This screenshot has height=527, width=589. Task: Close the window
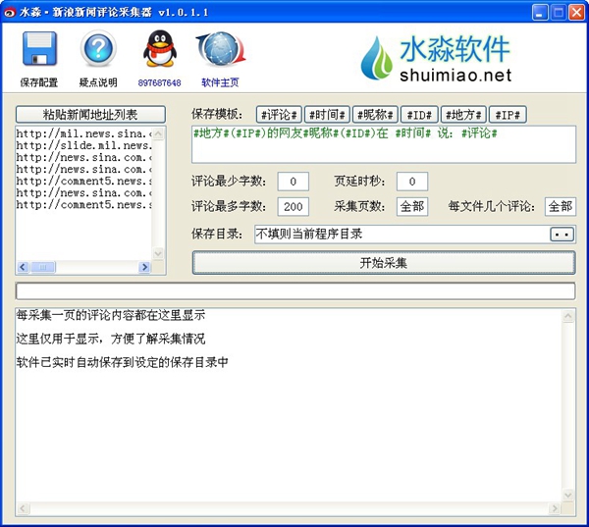(x=576, y=13)
